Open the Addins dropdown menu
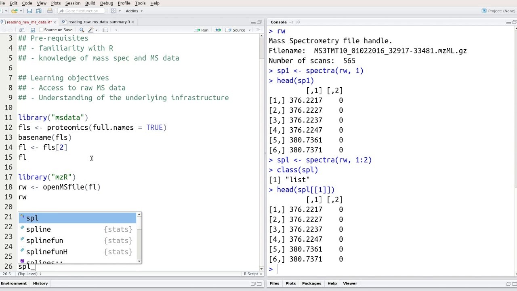517x291 pixels. click(133, 11)
